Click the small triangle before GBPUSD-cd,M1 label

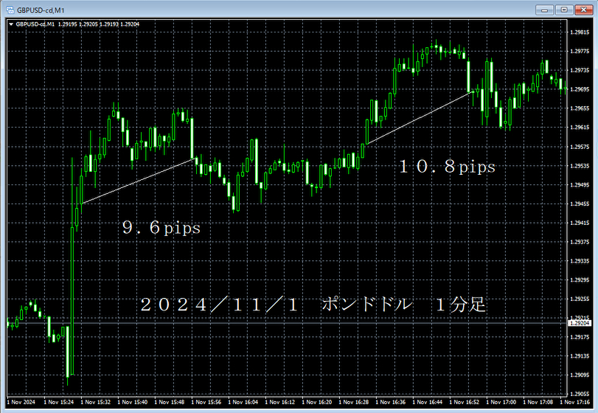coord(10,24)
